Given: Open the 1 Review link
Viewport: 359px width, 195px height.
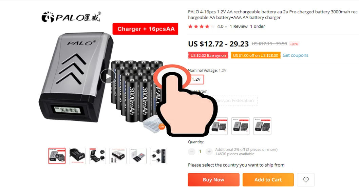Looking at the screenshot, I should [239, 26].
